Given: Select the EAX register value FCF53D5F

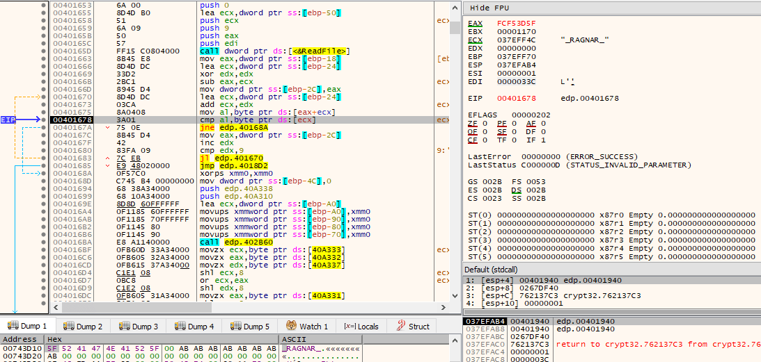Looking at the screenshot, I should click(x=517, y=23).
